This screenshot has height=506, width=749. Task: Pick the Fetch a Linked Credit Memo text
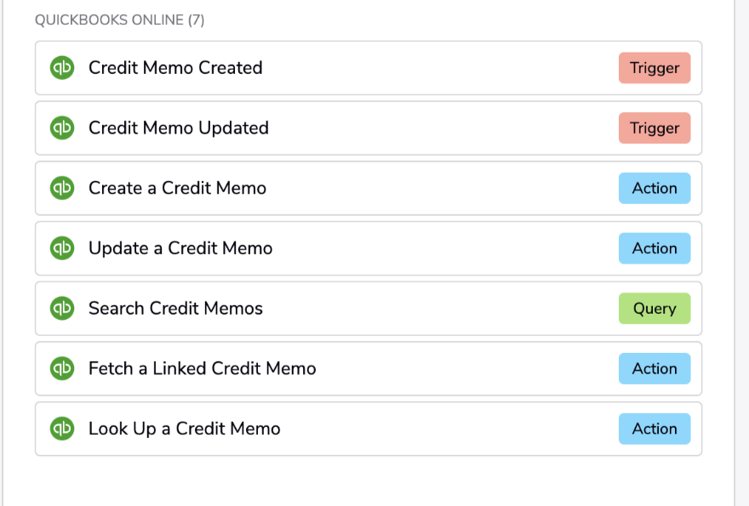(x=202, y=368)
